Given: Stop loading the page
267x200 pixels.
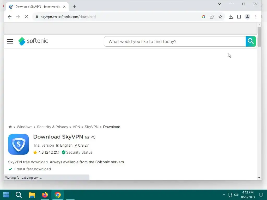Looking at the screenshot, I should click(26, 17).
